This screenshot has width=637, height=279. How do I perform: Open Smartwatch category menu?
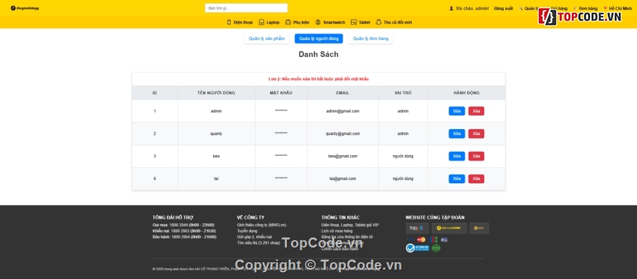click(334, 22)
